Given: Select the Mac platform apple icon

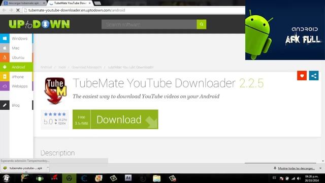Looking at the screenshot, I should click(x=5, y=48).
